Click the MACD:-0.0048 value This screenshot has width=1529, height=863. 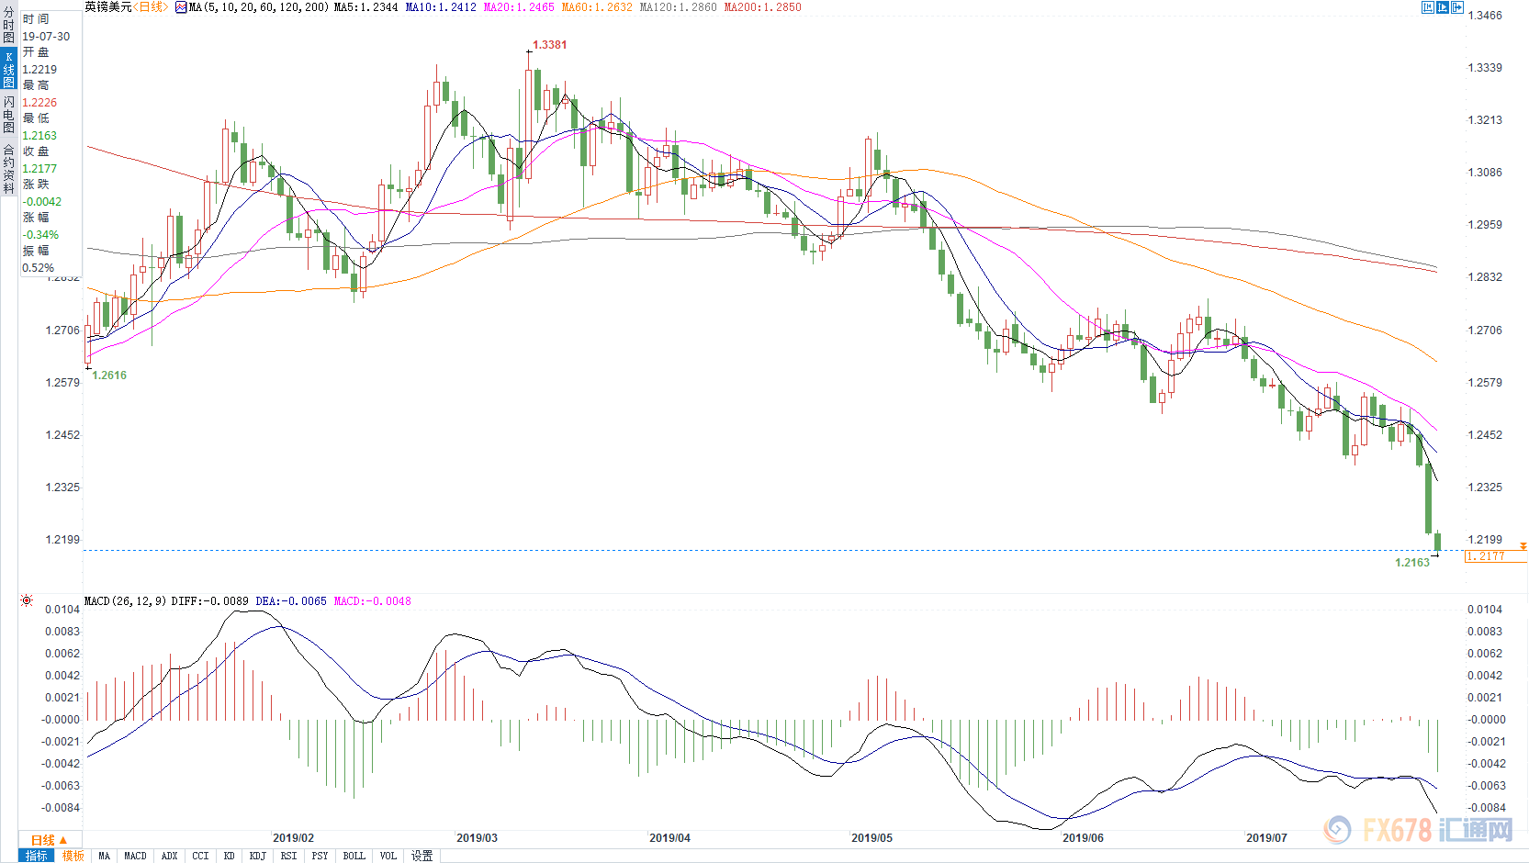(x=372, y=601)
